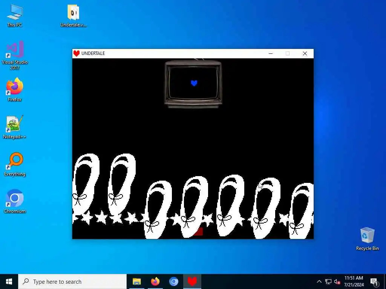Select the Chromium desktop shortcut
Viewport: 386px width, 289px height.
pos(15,201)
